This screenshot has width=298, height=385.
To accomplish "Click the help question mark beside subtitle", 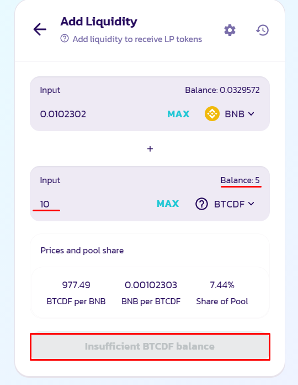I will coord(65,39).
